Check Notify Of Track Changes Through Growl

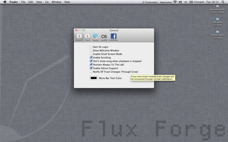click(x=91, y=72)
